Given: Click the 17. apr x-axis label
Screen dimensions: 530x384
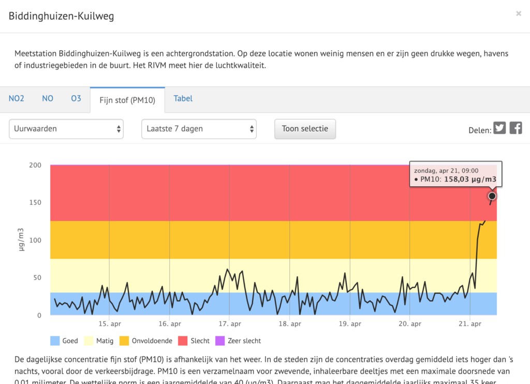Looking at the screenshot, I should (229, 324).
